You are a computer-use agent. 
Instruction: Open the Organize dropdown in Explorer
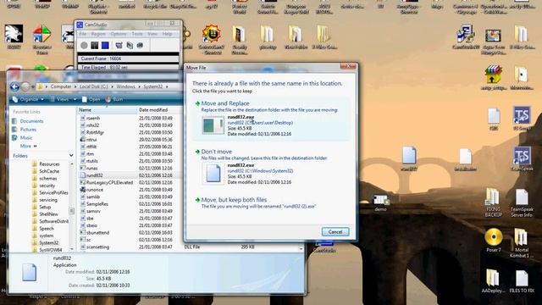[x=28, y=99]
